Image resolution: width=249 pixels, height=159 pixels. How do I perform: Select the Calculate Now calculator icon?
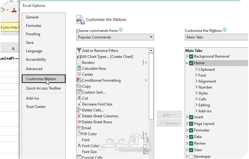(x=79, y=69)
